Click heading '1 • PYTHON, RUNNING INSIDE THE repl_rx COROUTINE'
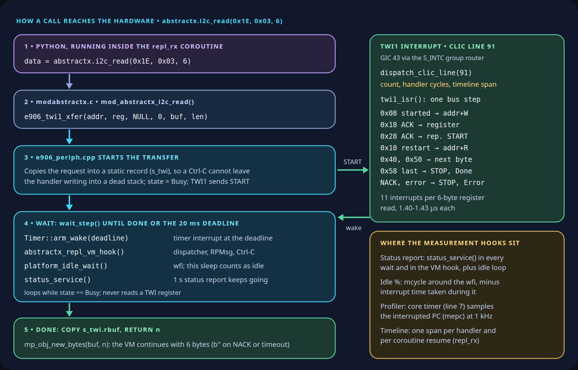Viewport: 578px width, 370px height. pos(124,47)
